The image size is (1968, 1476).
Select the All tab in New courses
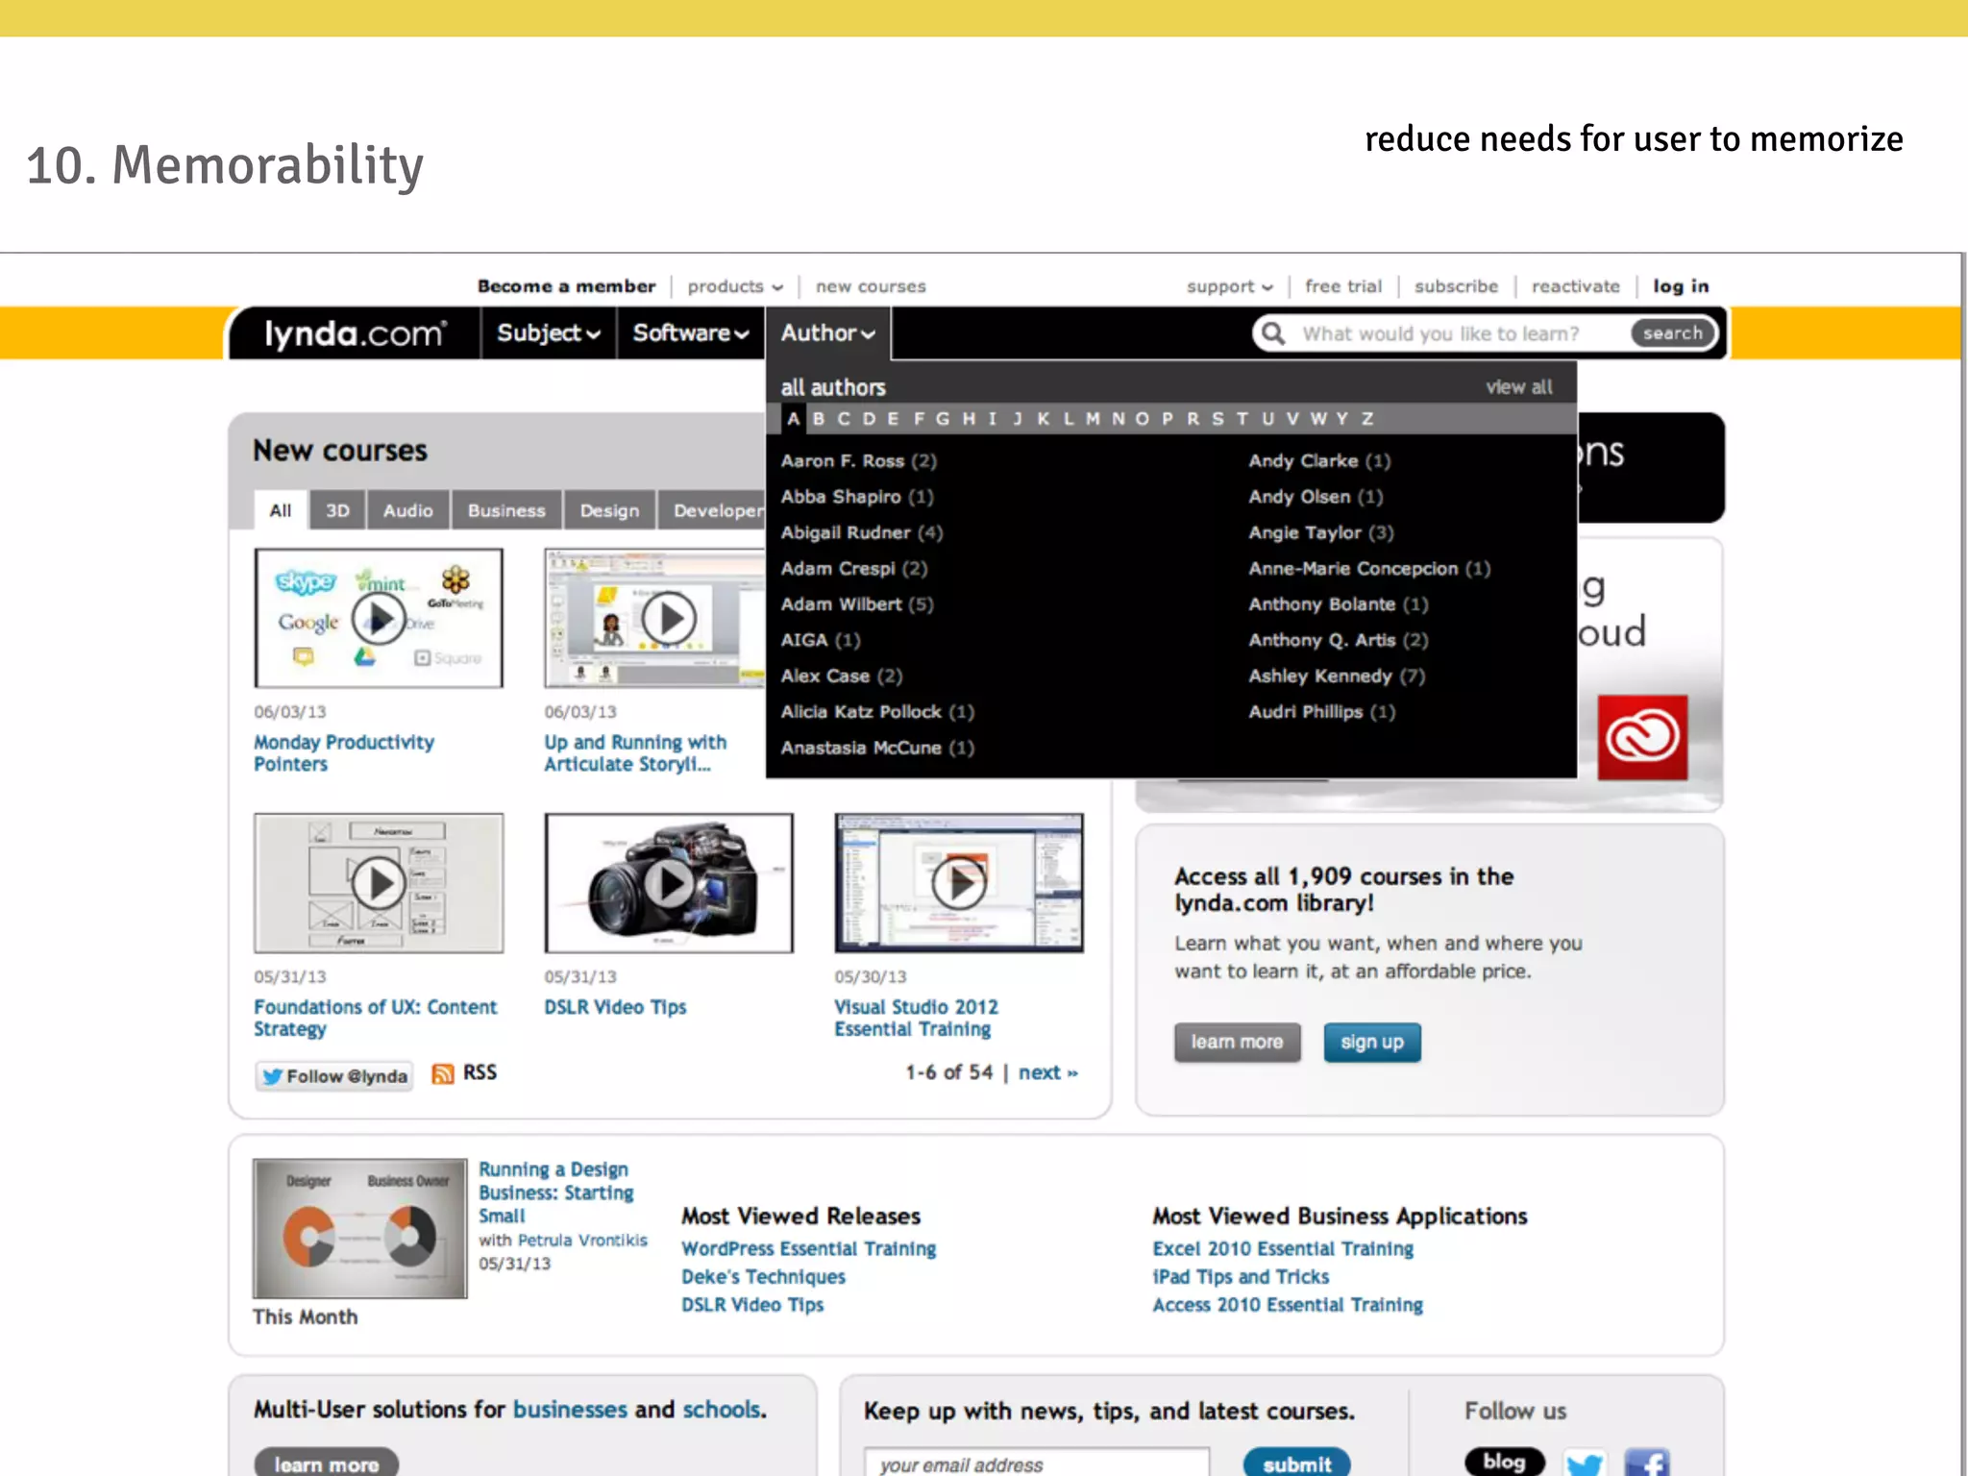(x=281, y=510)
